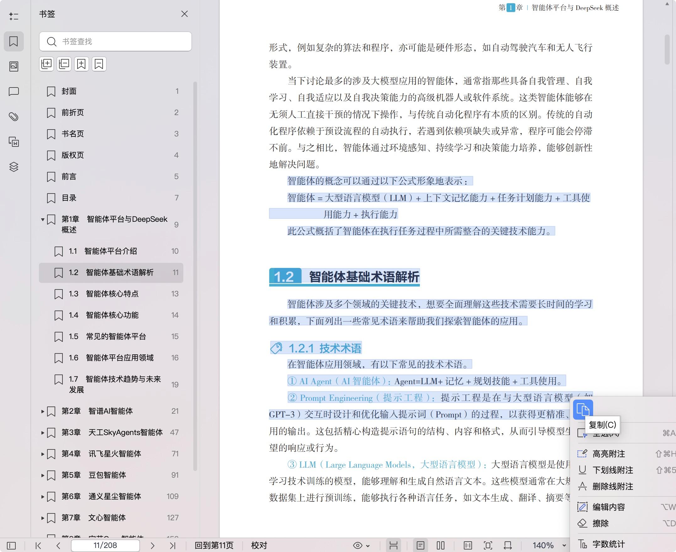Select the 前折页 bookmark
This screenshot has height=552, width=676.
click(111, 113)
